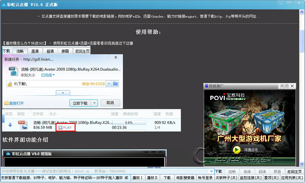Click the green play button 详情点击 in the ad
The height and width of the screenshot is (183, 305).
237,150
